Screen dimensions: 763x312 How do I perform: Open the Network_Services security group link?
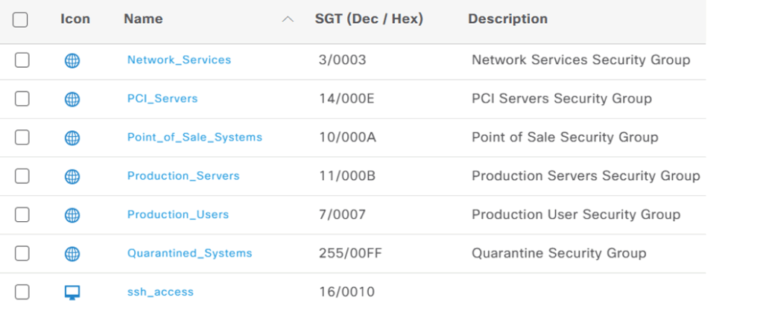coord(179,60)
